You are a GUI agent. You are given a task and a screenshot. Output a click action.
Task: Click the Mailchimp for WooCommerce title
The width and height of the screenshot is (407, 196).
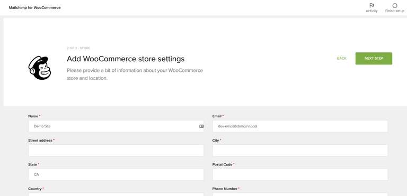tap(35, 8)
